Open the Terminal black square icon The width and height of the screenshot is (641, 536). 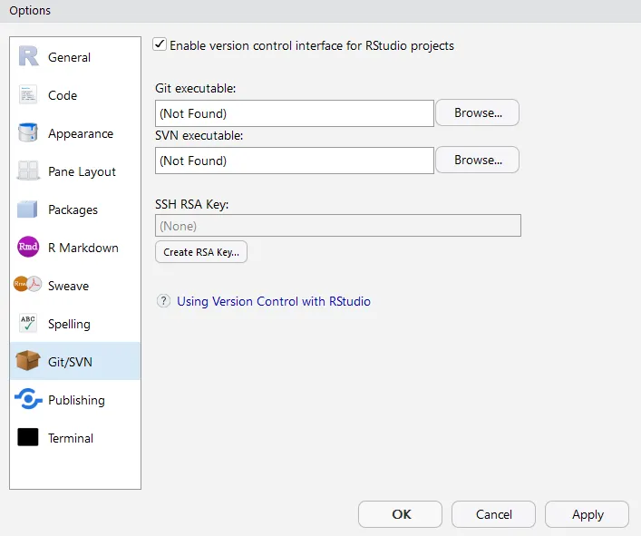28,438
